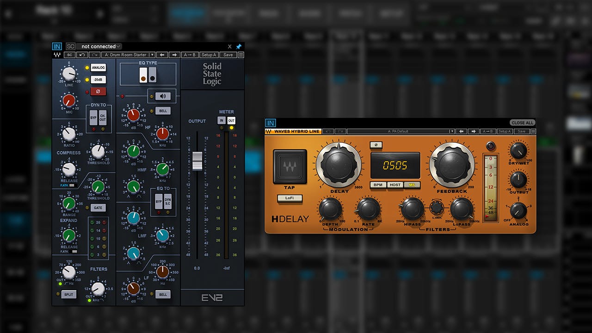Click the delay time display showing 0505
592x333 pixels.
click(x=395, y=164)
